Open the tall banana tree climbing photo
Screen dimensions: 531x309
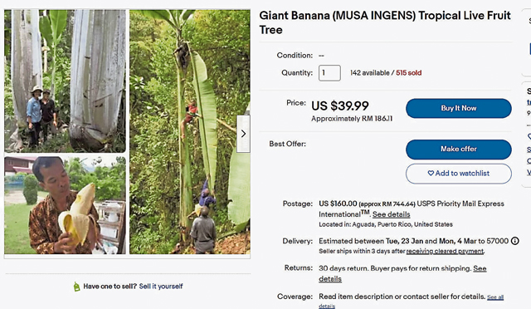point(190,132)
